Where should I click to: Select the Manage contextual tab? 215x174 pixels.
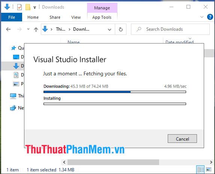pyautogui.click(x=102, y=8)
